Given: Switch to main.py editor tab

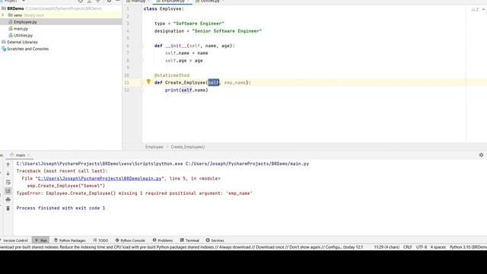Looking at the screenshot, I should [x=138, y=2].
